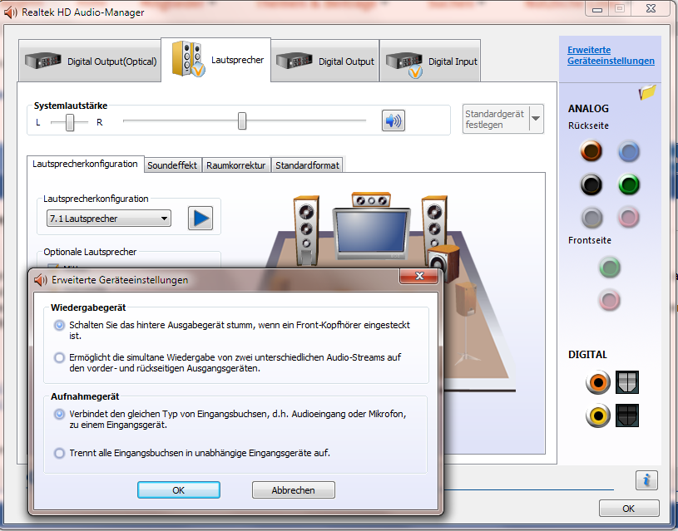Open the Standardformat tab
678x531 pixels.
click(x=308, y=165)
